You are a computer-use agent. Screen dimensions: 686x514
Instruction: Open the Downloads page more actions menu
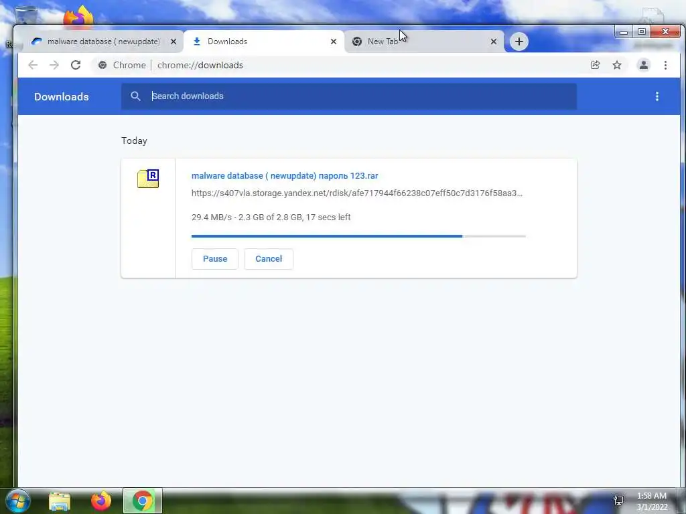click(x=657, y=96)
